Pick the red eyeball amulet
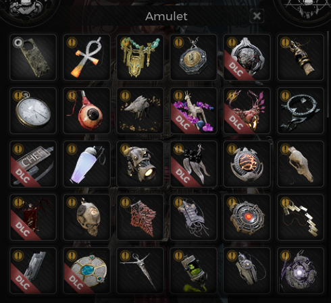This screenshot has width=331, height=303. pyautogui.click(x=86, y=111)
